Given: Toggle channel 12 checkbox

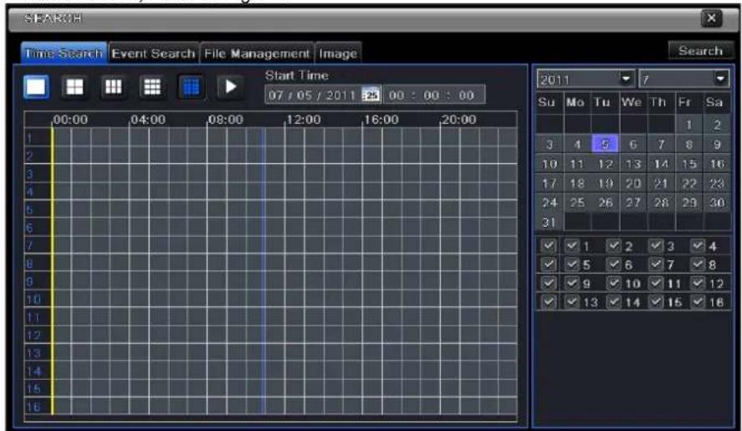Looking at the screenshot, I should pos(698,283).
